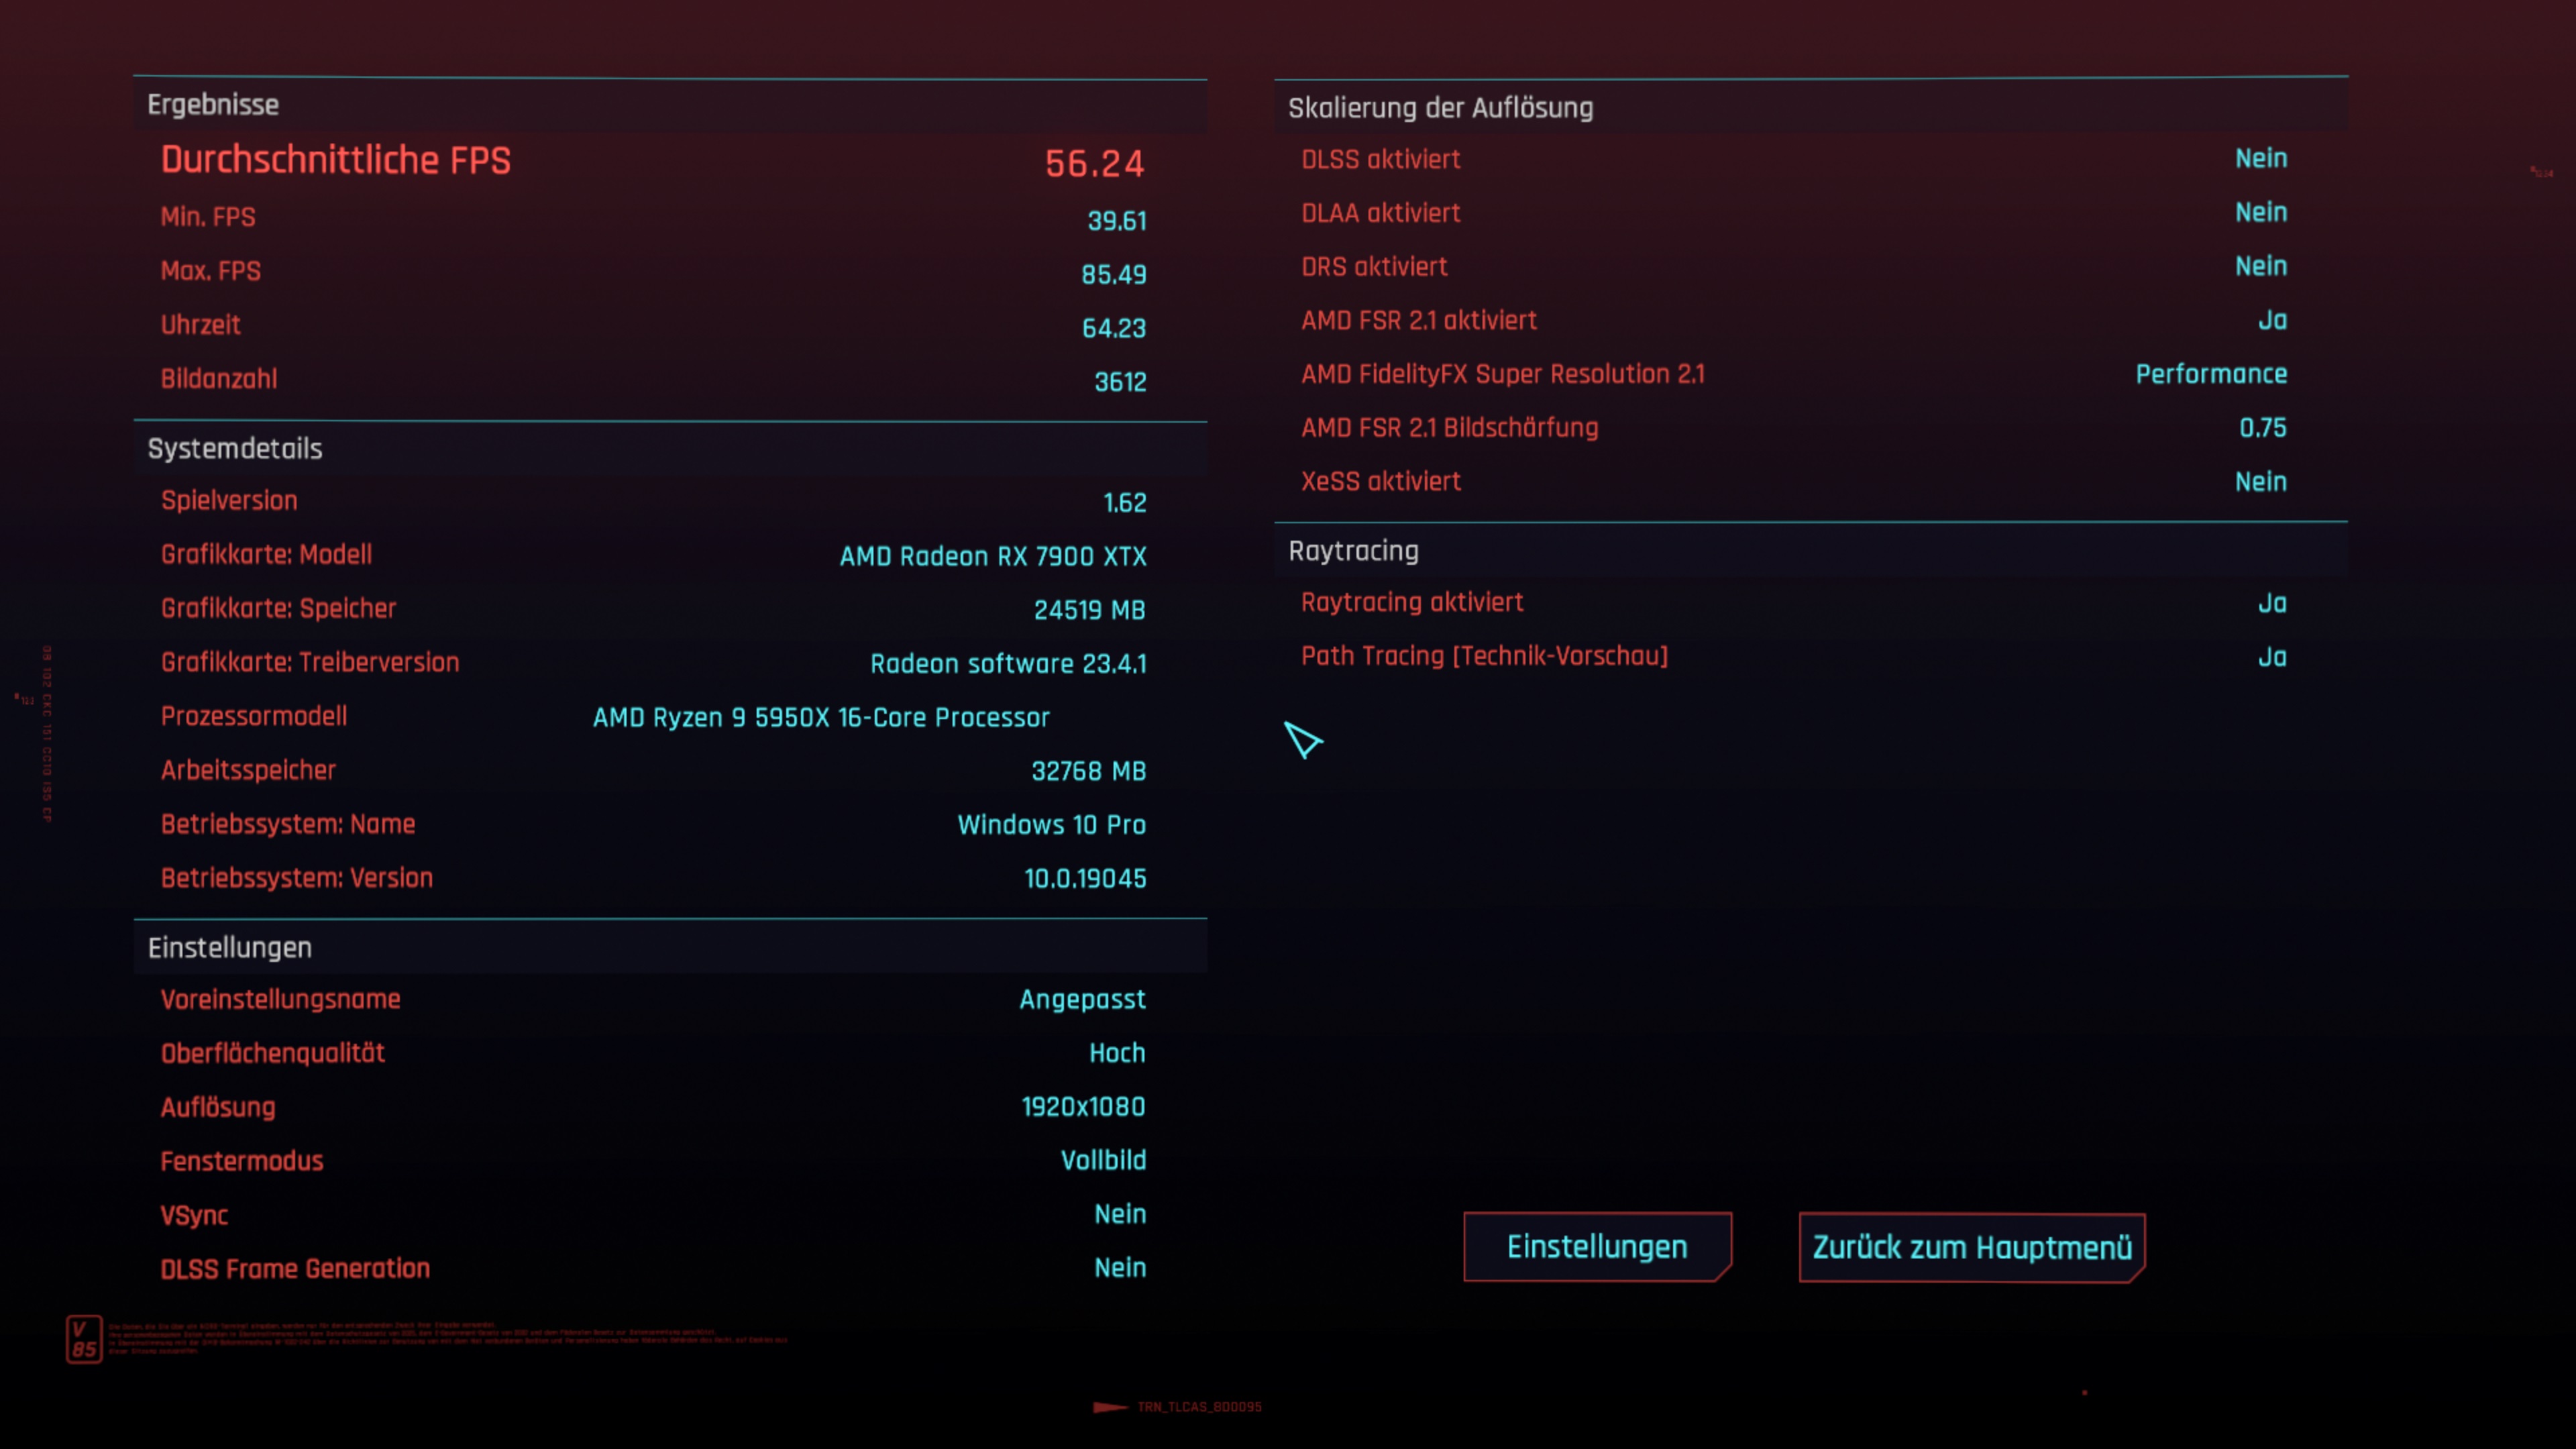Click the AMD Radeon RX 7900 XTX text
The width and height of the screenshot is (2576, 1449).
pyautogui.click(x=992, y=556)
